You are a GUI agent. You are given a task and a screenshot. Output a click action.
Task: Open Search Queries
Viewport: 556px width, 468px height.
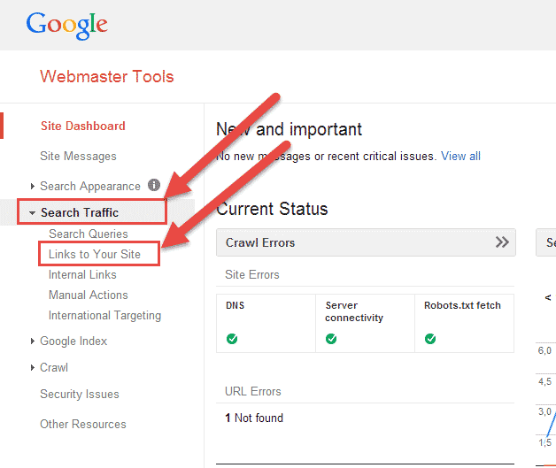pyautogui.click(x=89, y=234)
